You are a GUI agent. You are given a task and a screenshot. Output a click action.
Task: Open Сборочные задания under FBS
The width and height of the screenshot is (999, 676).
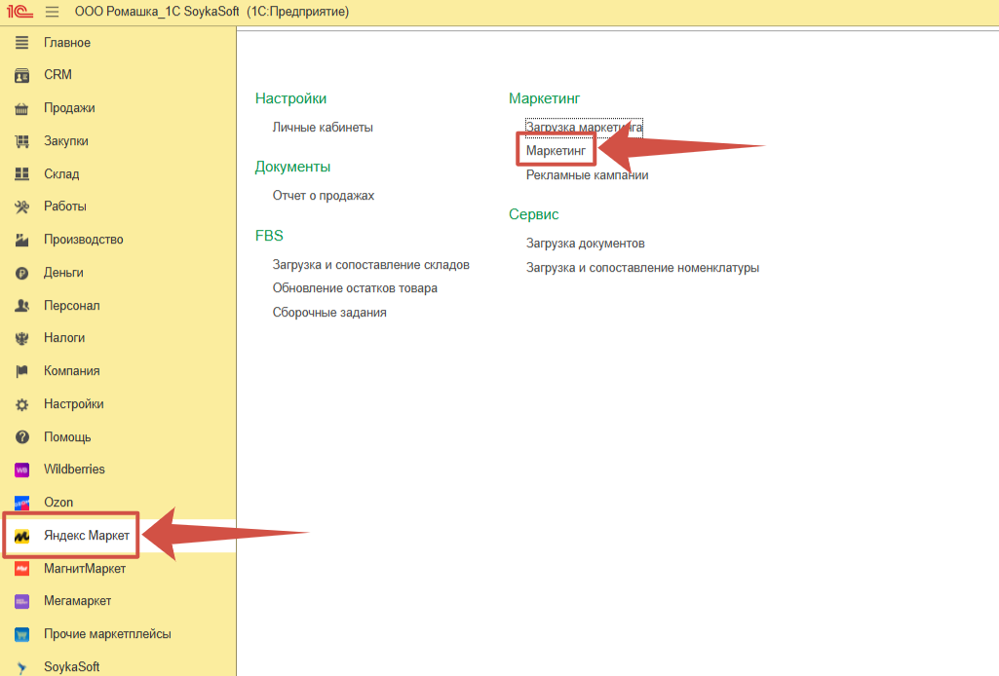329,313
